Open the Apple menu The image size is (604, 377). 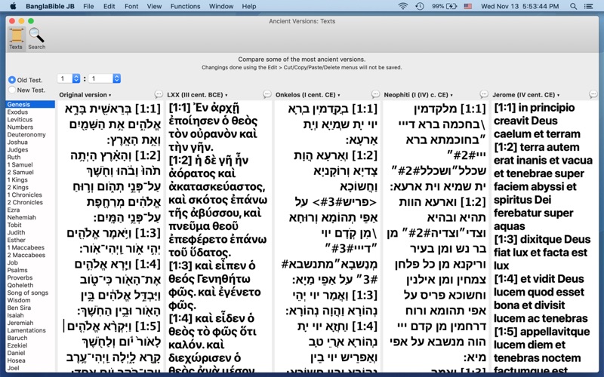point(13,6)
